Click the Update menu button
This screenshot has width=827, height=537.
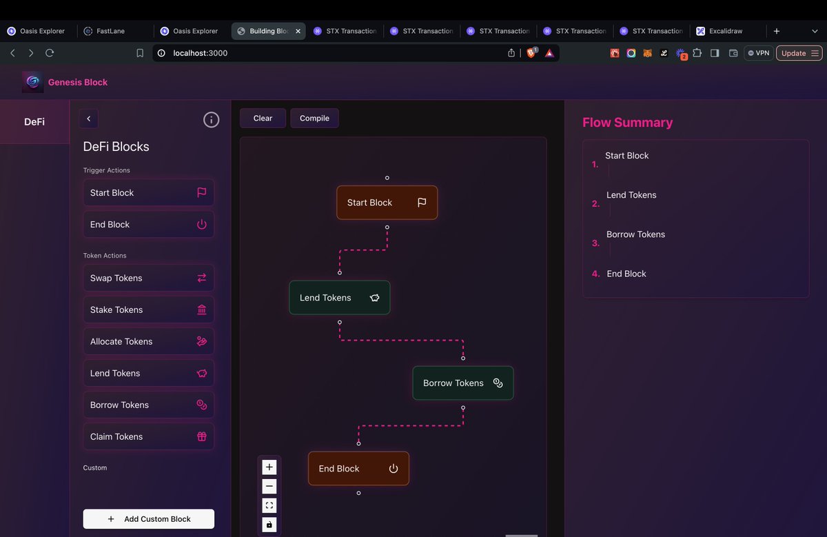799,53
